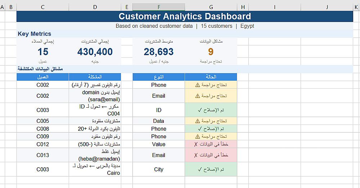Select the average purchases value 28,693
The image size is (360, 188).
pyautogui.click(x=159, y=52)
